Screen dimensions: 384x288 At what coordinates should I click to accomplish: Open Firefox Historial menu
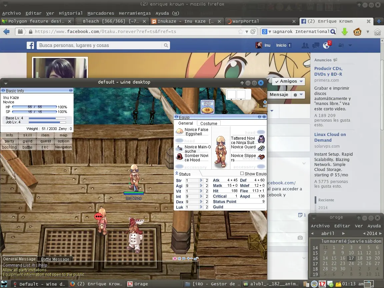71,13
